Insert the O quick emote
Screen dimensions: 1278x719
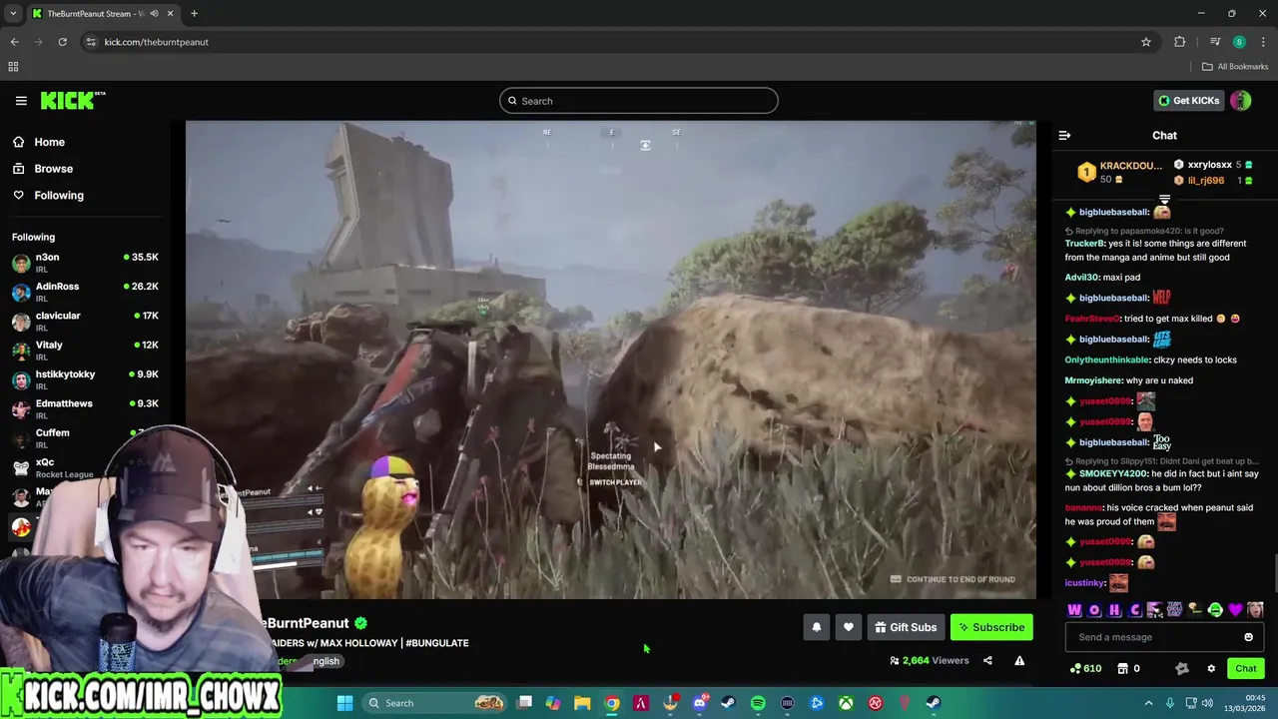point(1094,610)
